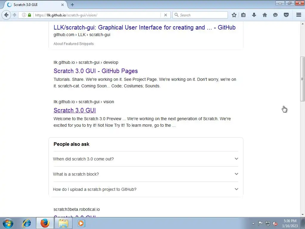Image resolution: width=305 pixels, height=229 pixels.
Task: Click the address bar URL field
Action: (97, 15)
